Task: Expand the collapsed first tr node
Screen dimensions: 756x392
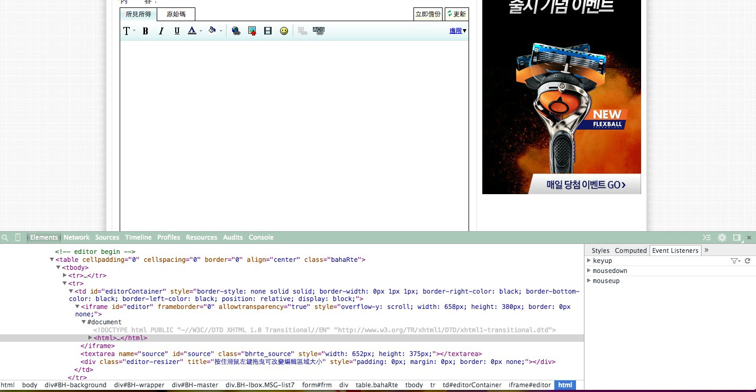Action: point(65,275)
